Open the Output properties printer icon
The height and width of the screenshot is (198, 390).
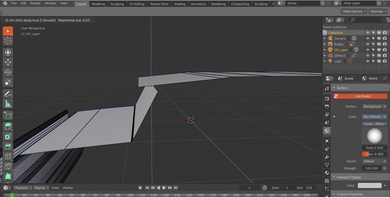click(327, 106)
